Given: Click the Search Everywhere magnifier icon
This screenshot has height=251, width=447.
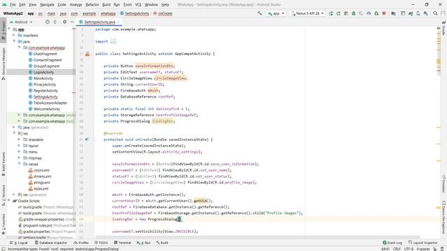Looking at the screenshot, I should 435,13.
